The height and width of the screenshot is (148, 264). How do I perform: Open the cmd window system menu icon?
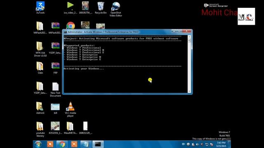click(x=65, y=32)
